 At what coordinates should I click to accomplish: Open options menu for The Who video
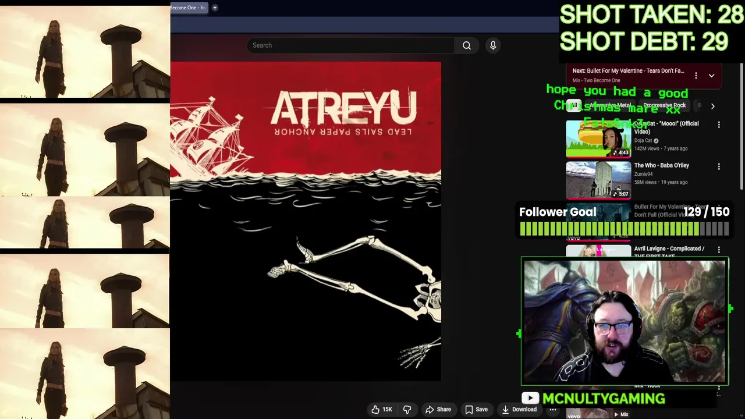(x=719, y=166)
